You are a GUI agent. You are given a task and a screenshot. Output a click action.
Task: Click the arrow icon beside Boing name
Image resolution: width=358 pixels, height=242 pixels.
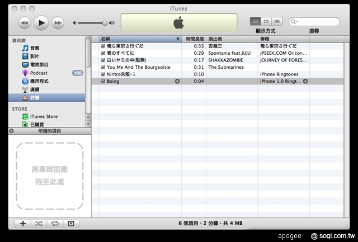177,81
